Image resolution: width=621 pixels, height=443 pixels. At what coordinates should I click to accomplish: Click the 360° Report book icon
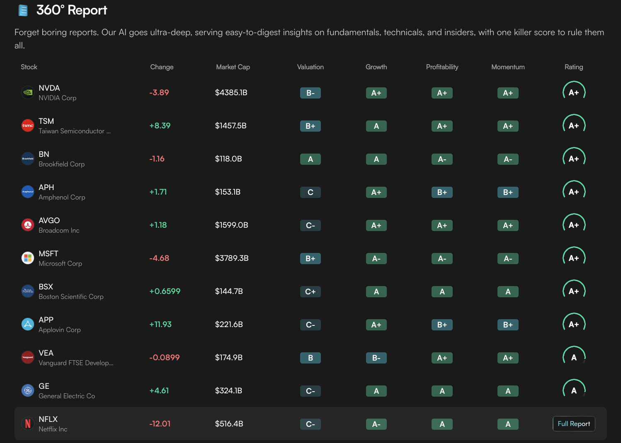tap(23, 10)
